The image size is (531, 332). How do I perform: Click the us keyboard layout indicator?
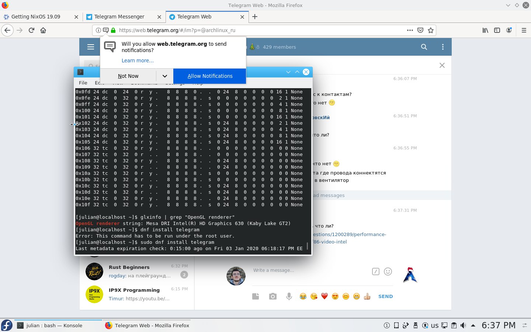pos(435,325)
